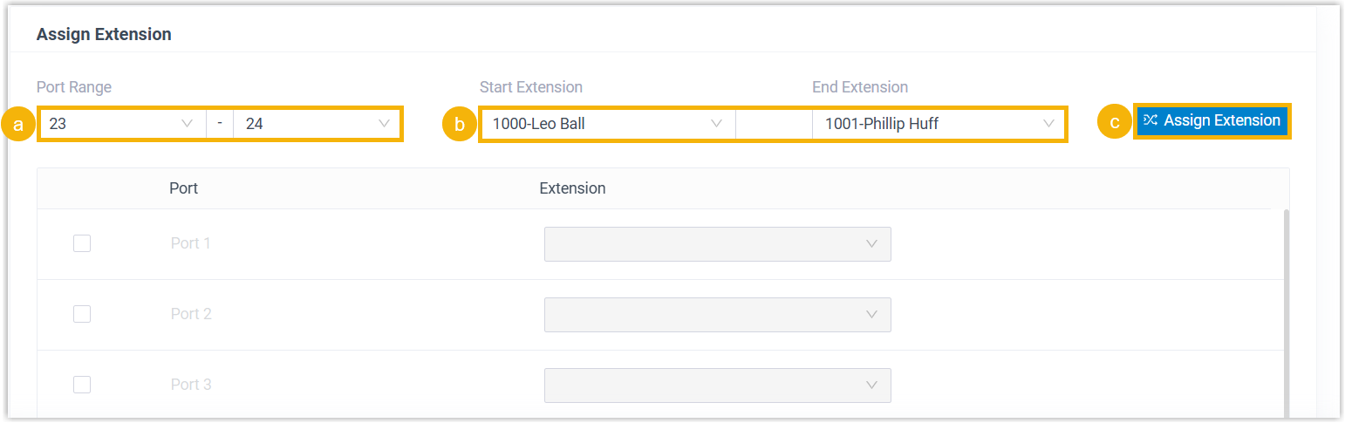
Task: Click the "Port Range" field label
Action: point(74,87)
